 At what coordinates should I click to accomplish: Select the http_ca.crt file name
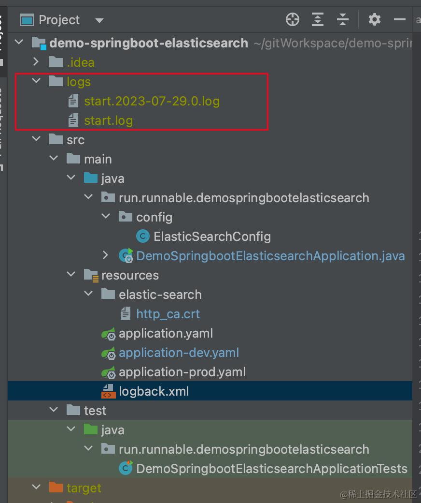pyautogui.click(x=168, y=314)
